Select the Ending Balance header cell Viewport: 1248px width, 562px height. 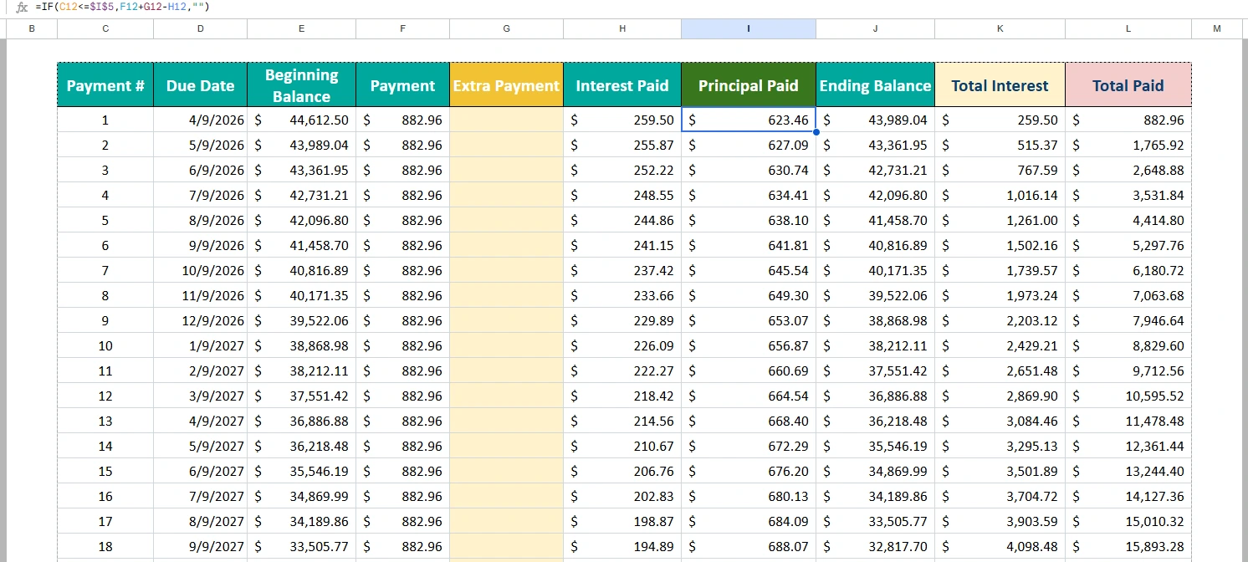pyautogui.click(x=875, y=84)
